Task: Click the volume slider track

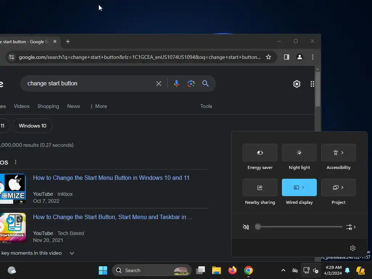Action: point(299,227)
